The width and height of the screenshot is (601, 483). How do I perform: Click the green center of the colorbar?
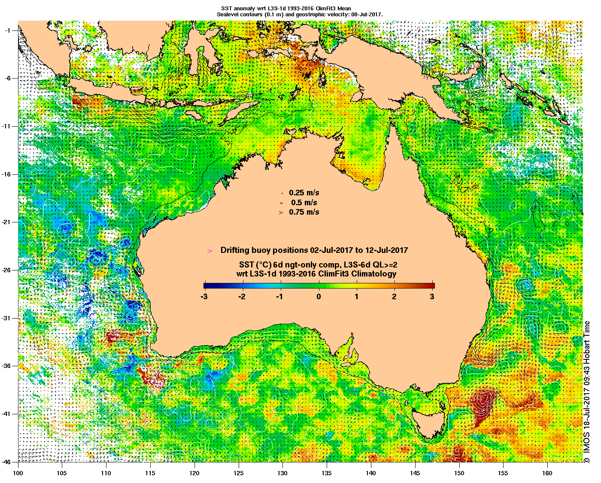point(319,286)
